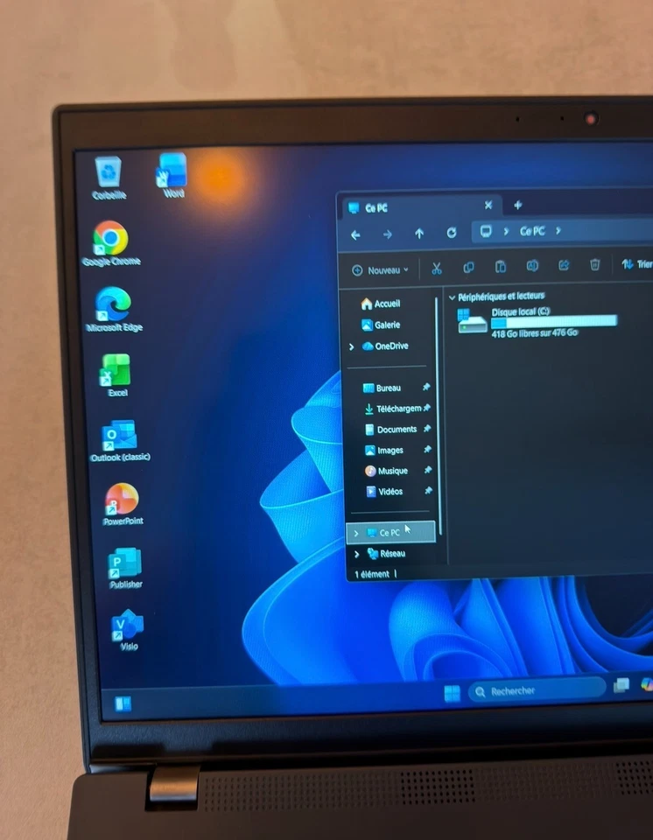Click Ce PC in the address breadcrumb
Screen dimensions: 653x840
(532, 231)
